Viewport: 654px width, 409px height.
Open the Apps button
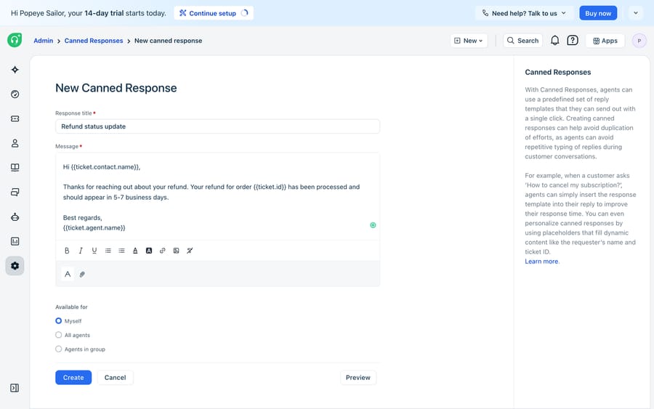[x=605, y=41]
